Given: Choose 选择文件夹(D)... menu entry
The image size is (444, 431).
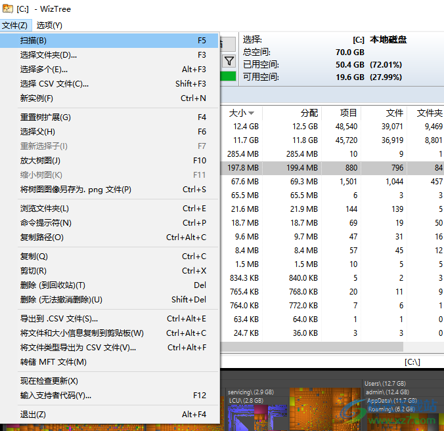Looking at the screenshot, I should click(x=109, y=55).
